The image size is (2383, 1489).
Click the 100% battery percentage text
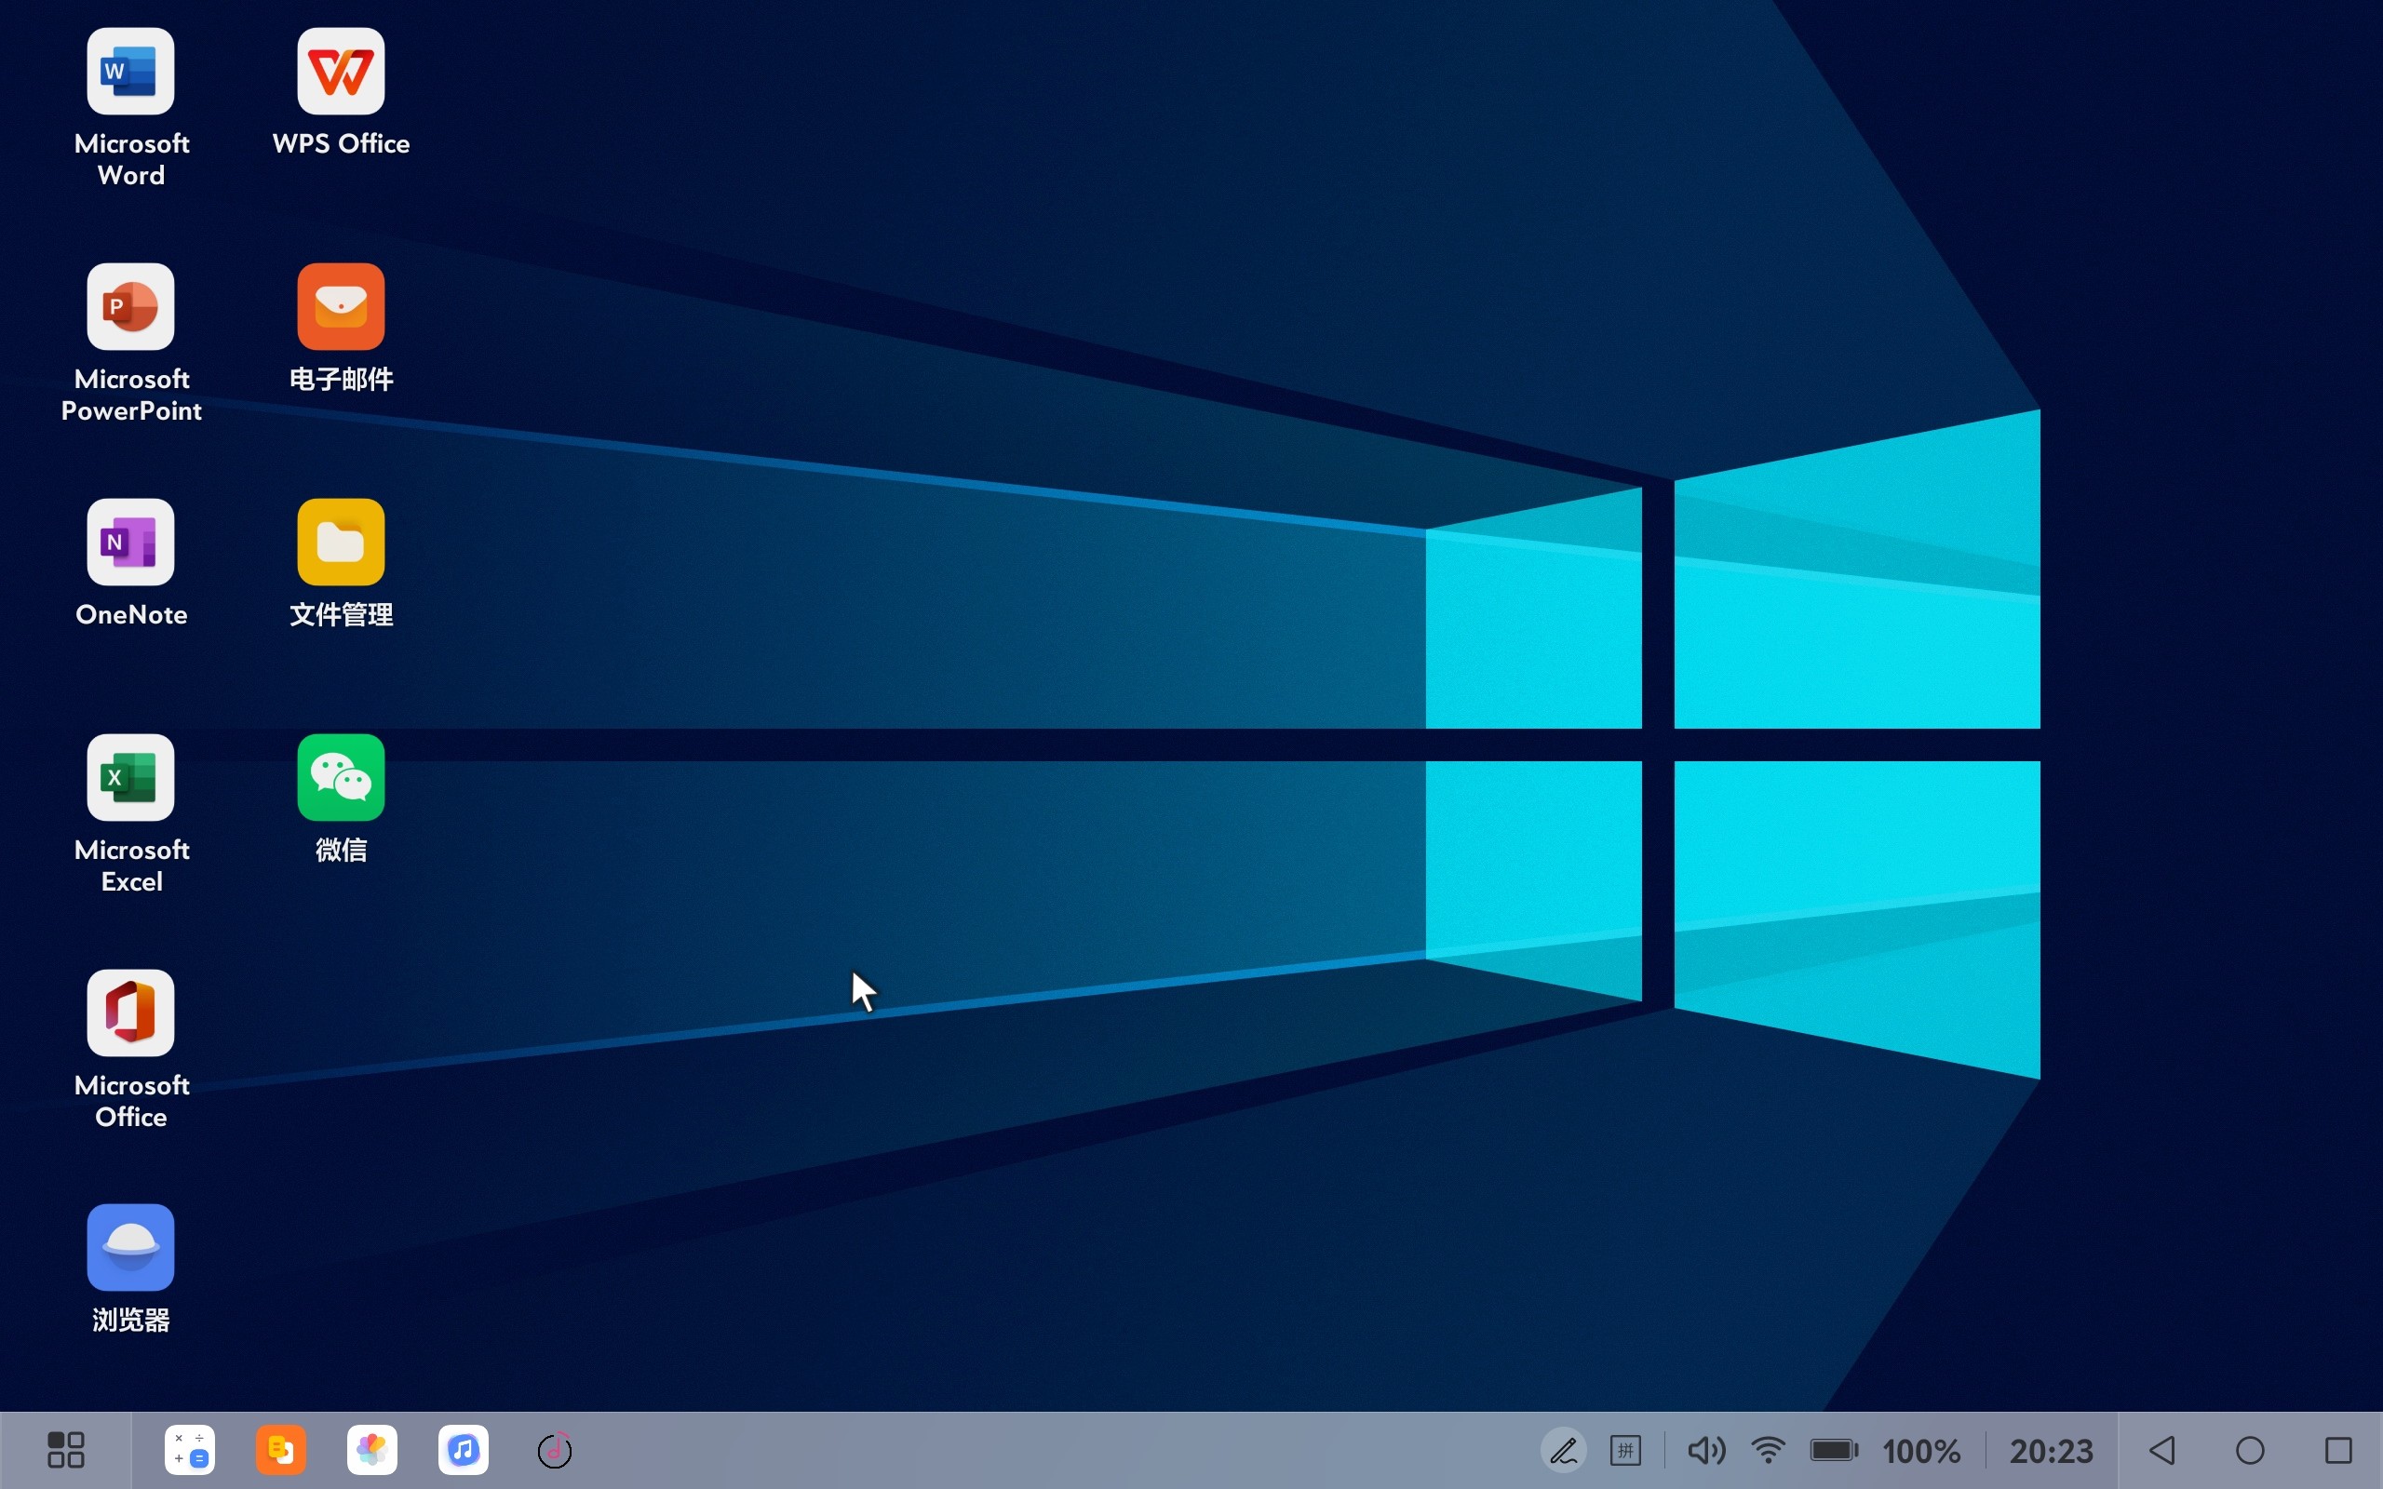click(1921, 1452)
